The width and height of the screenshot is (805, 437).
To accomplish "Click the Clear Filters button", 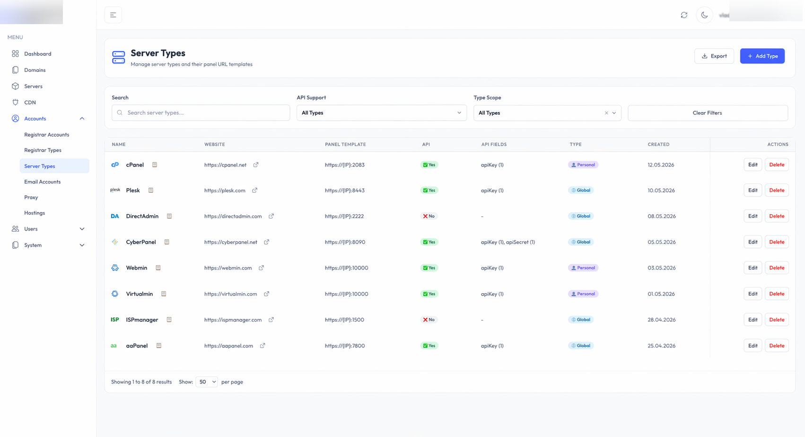I will [708, 113].
